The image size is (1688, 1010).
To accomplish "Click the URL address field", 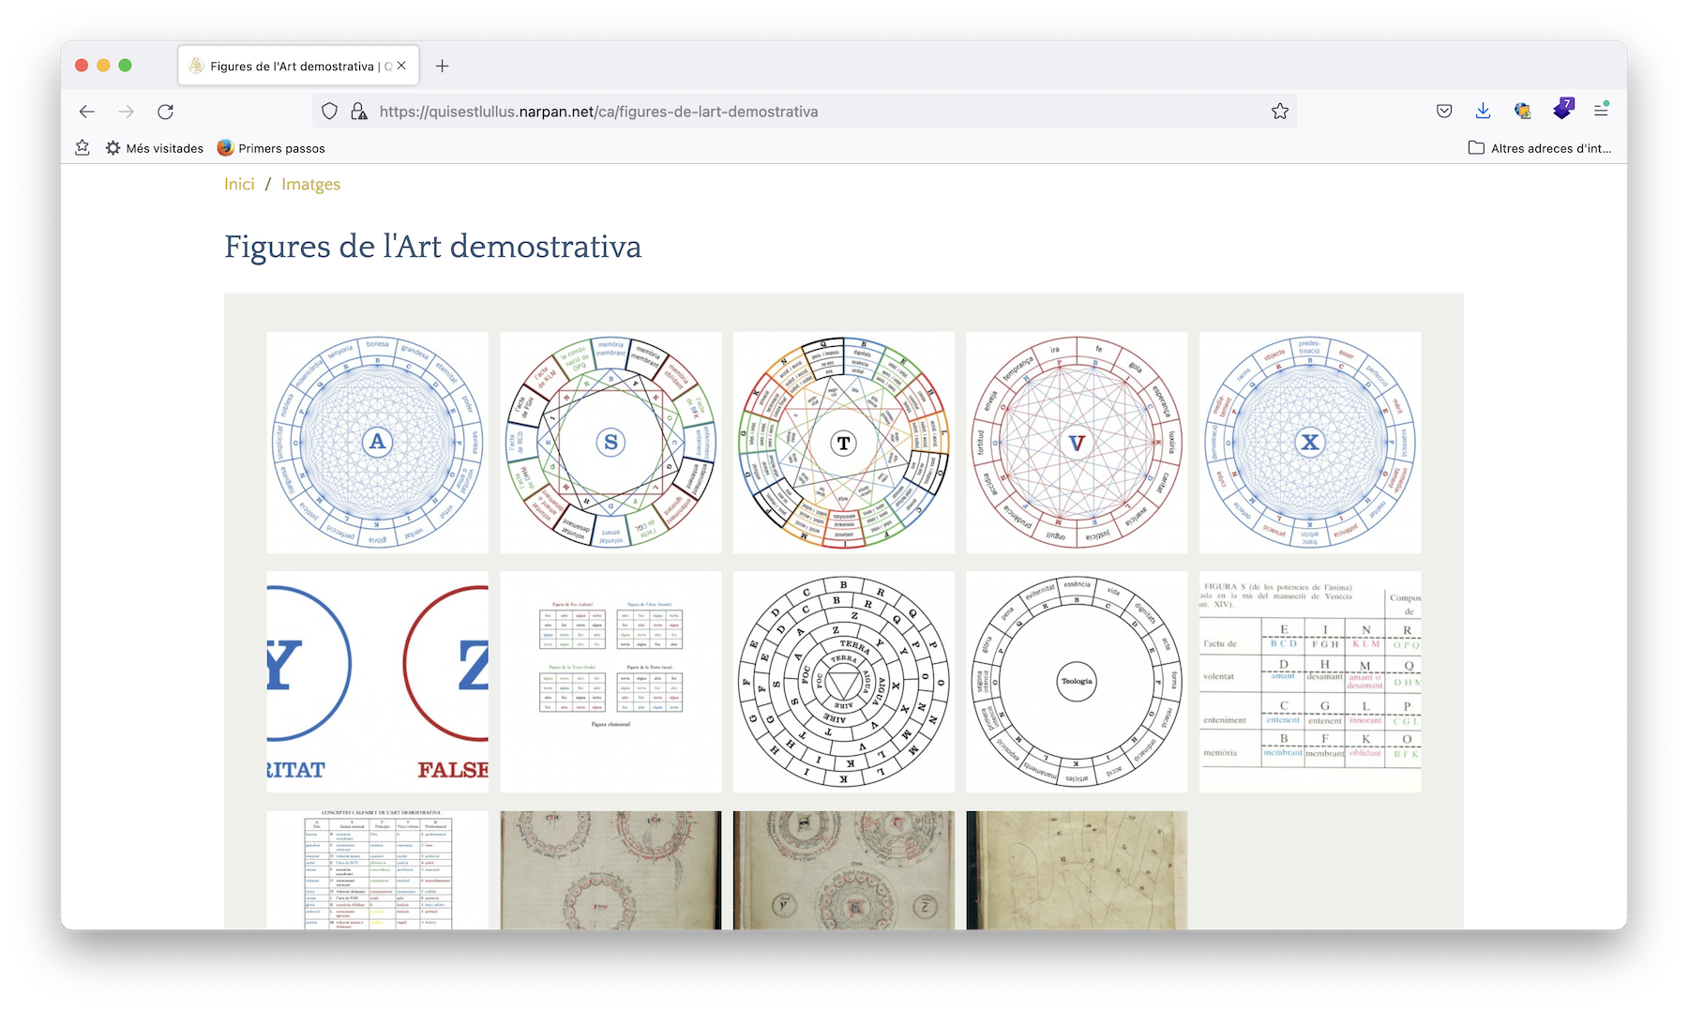I will pyautogui.click(x=806, y=112).
